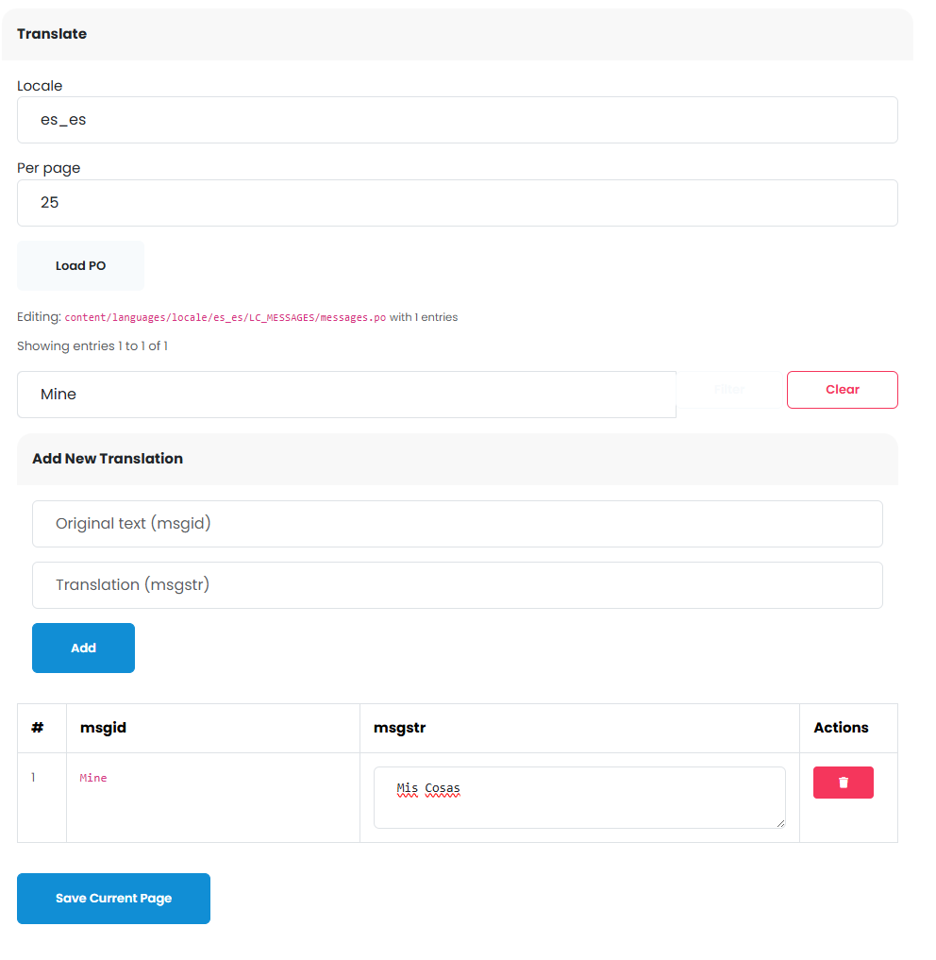The height and width of the screenshot is (960, 936).
Task: Click the Mine msgid cell text
Action: coord(93,778)
